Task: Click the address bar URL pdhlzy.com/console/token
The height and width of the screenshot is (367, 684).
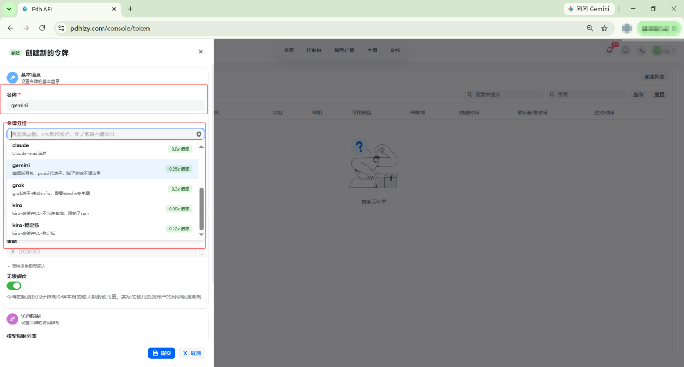Action: (x=110, y=28)
